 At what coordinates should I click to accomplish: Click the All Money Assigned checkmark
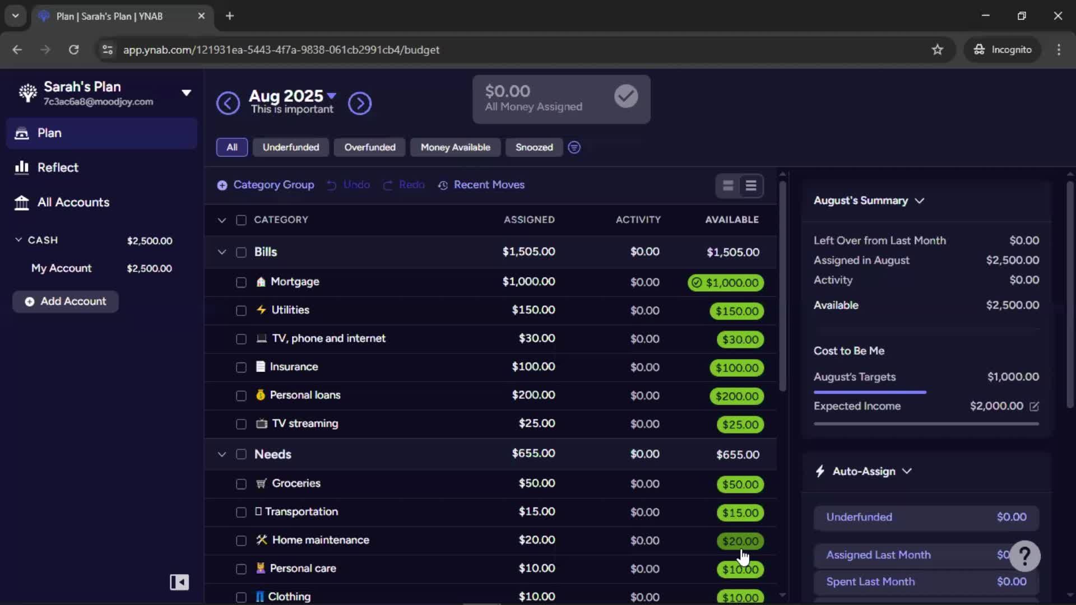tap(626, 96)
